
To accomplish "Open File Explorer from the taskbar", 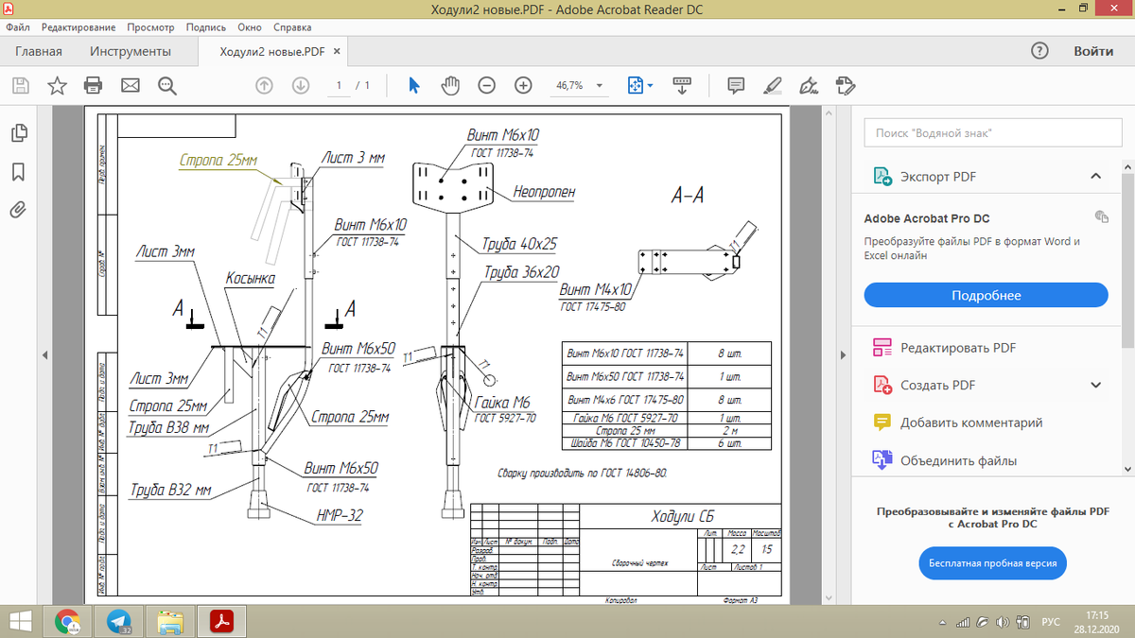I will click(x=171, y=621).
